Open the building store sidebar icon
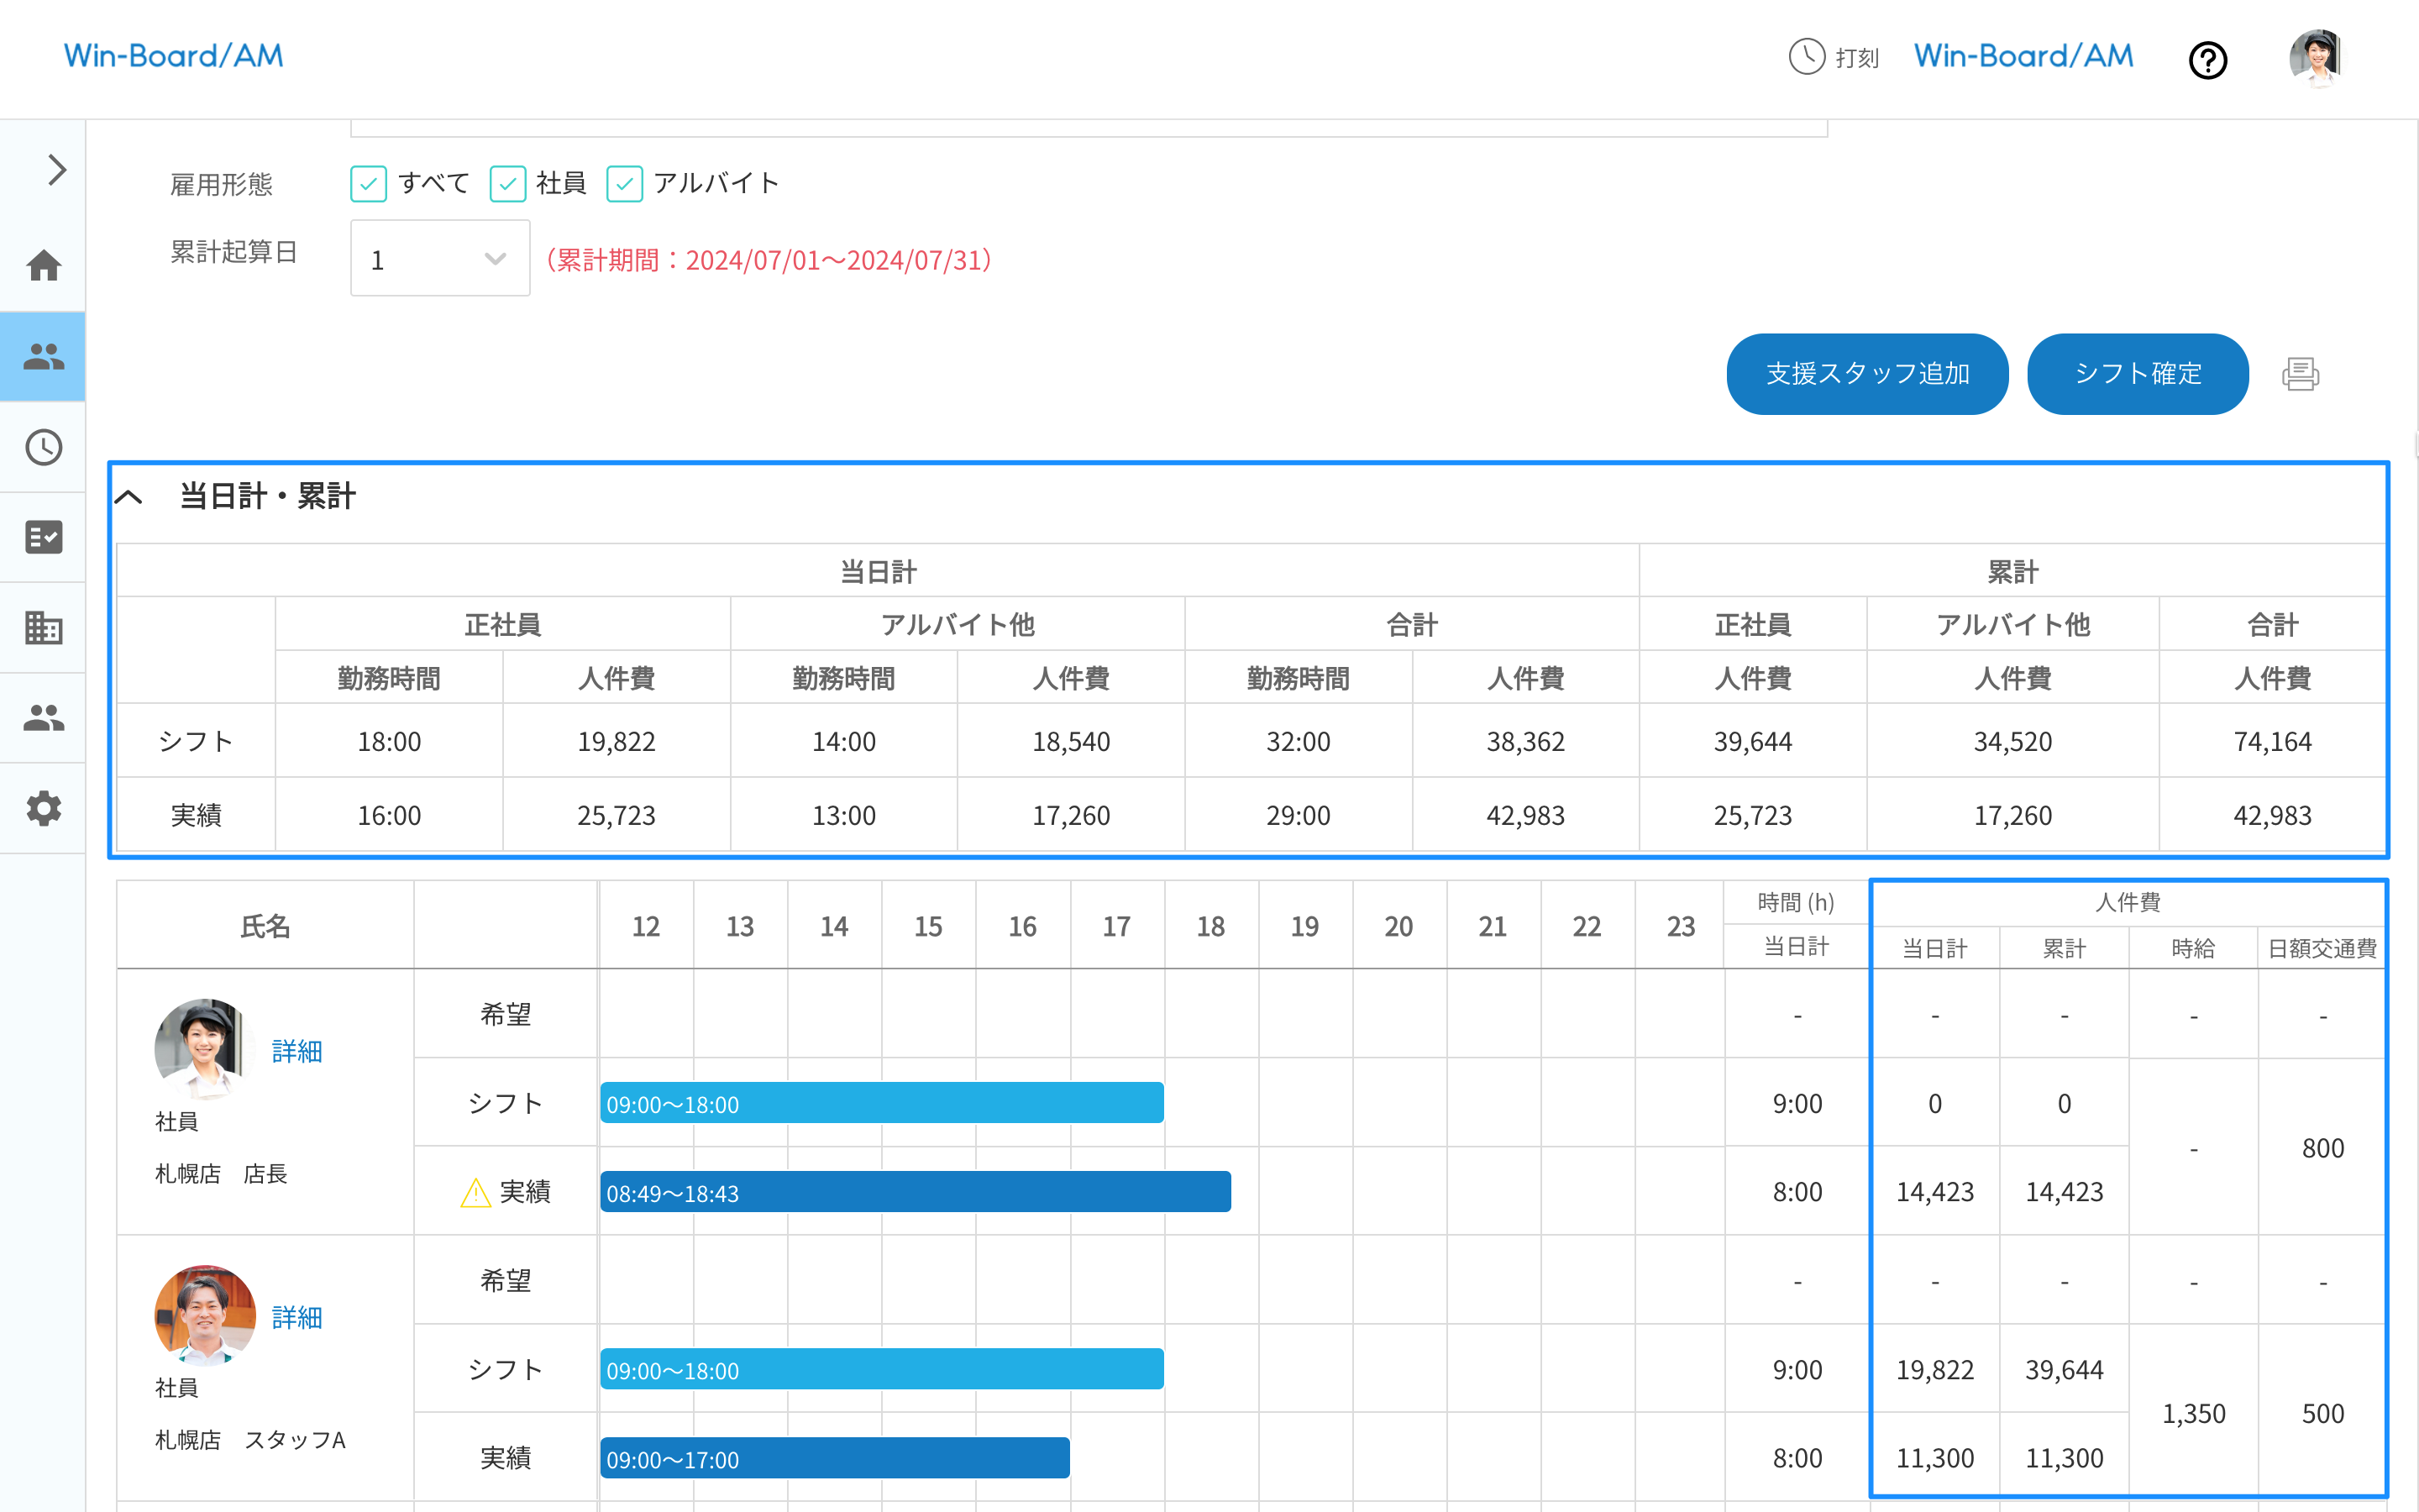2419x1512 pixels. pyautogui.click(x=43, y=628)
